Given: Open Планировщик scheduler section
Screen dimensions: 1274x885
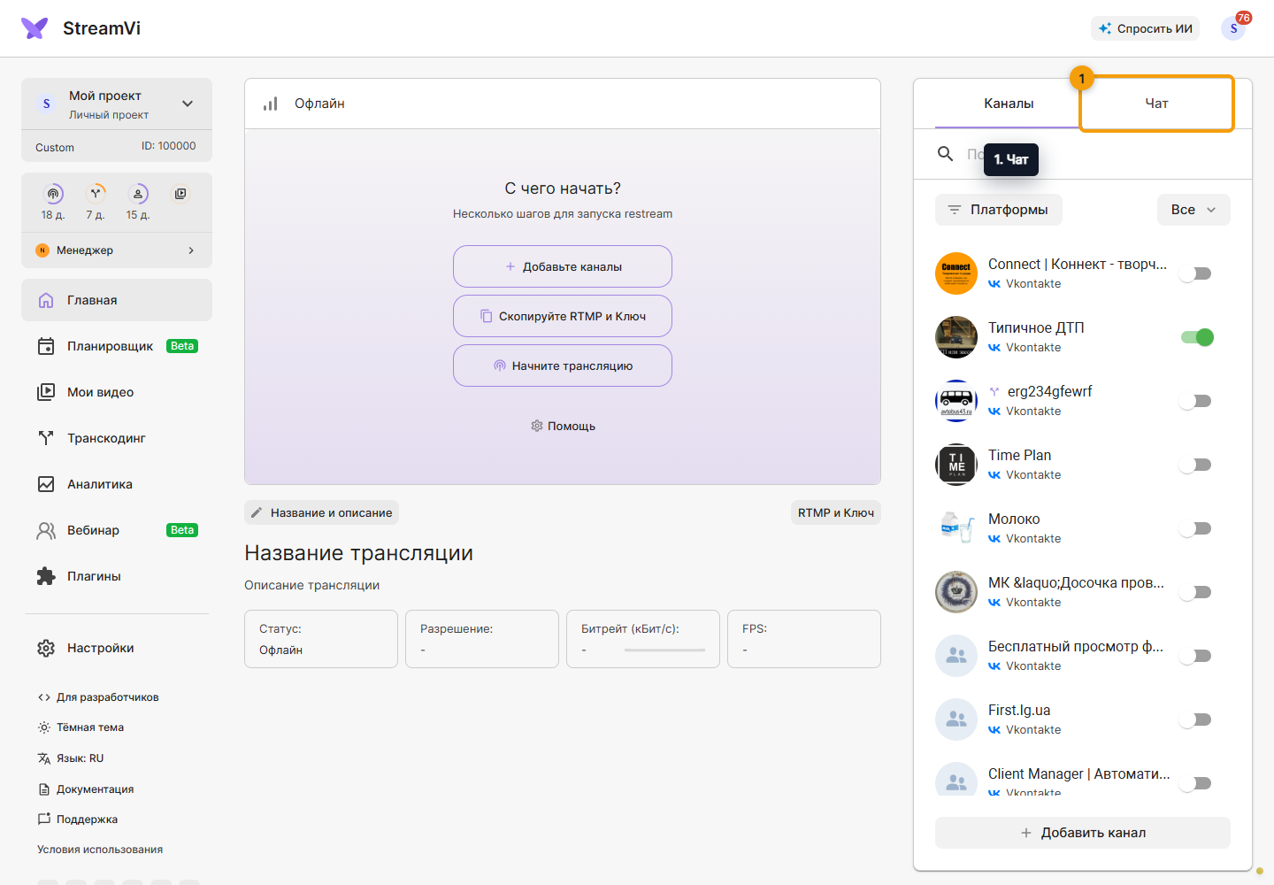Looking at the screenshot, I should tap(117, 346).
